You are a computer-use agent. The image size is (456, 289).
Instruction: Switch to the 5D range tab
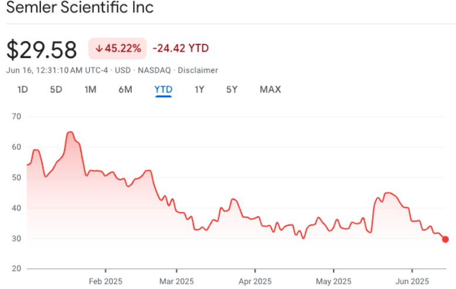[56, 90]
